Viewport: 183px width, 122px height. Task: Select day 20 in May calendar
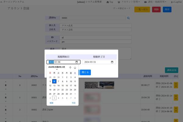point(54,90)
